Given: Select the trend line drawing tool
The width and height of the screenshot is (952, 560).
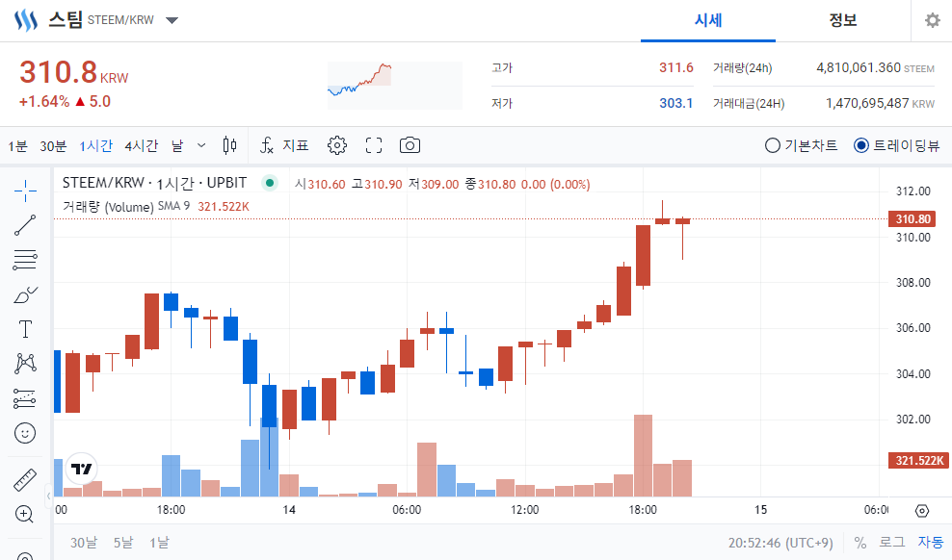Looking at the screenshot, I should [25, 225].
